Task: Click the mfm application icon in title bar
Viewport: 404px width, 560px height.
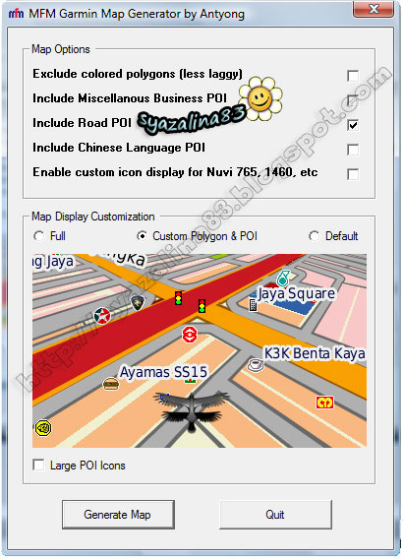Action: (16, 14)
